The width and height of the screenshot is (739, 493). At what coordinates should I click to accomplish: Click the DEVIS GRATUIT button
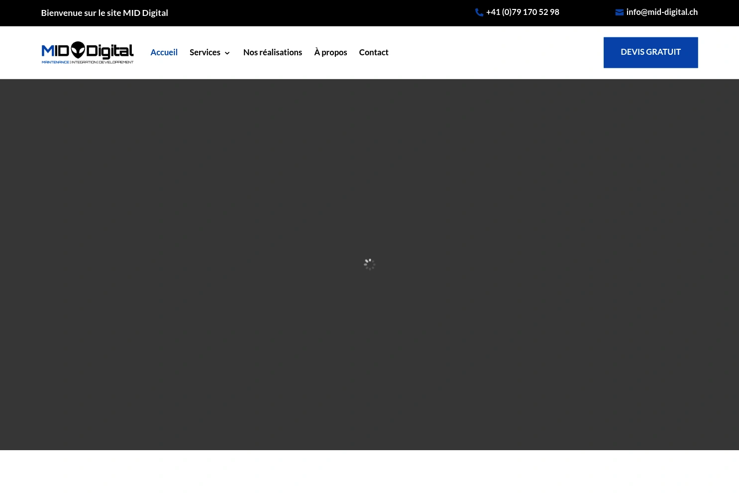(x=650, y=52)
